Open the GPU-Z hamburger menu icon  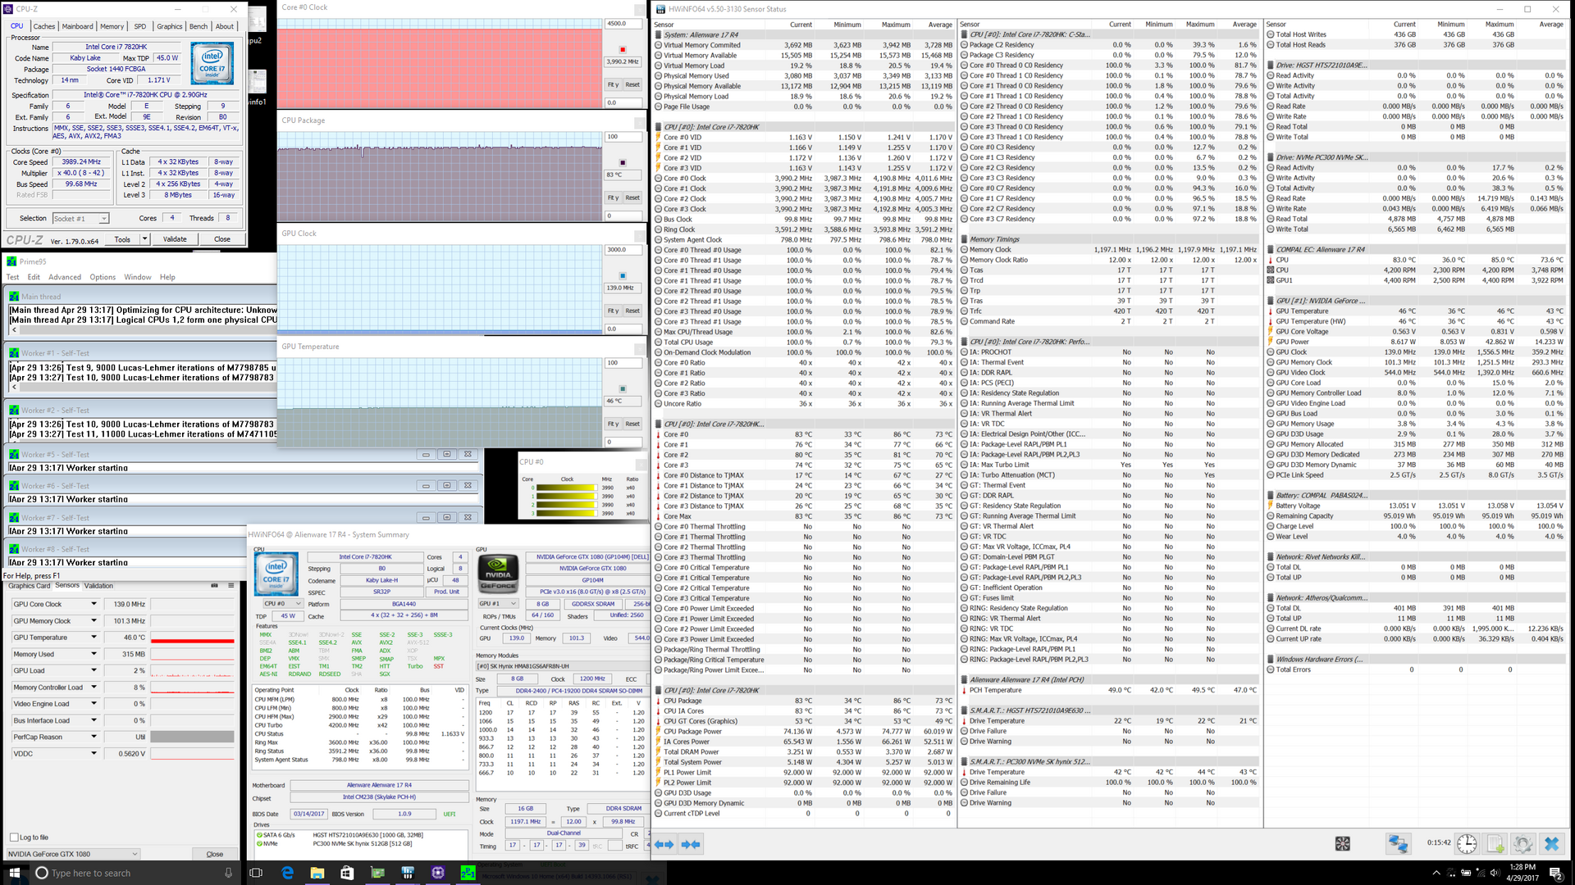pyautogui.click(x=231, y=585)
